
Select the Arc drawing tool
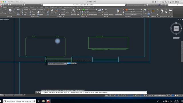[15, 11]
